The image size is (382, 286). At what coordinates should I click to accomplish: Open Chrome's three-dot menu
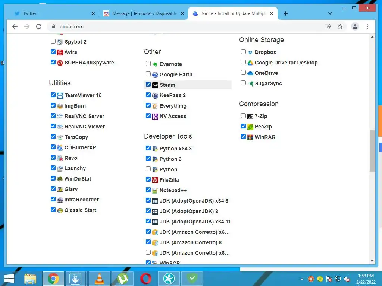[x=367, y=26]
